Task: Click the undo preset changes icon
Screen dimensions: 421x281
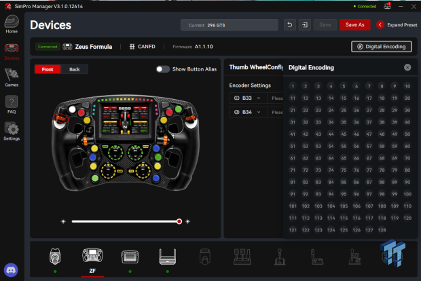Action: pyautogui.click(x=290, y=25)
